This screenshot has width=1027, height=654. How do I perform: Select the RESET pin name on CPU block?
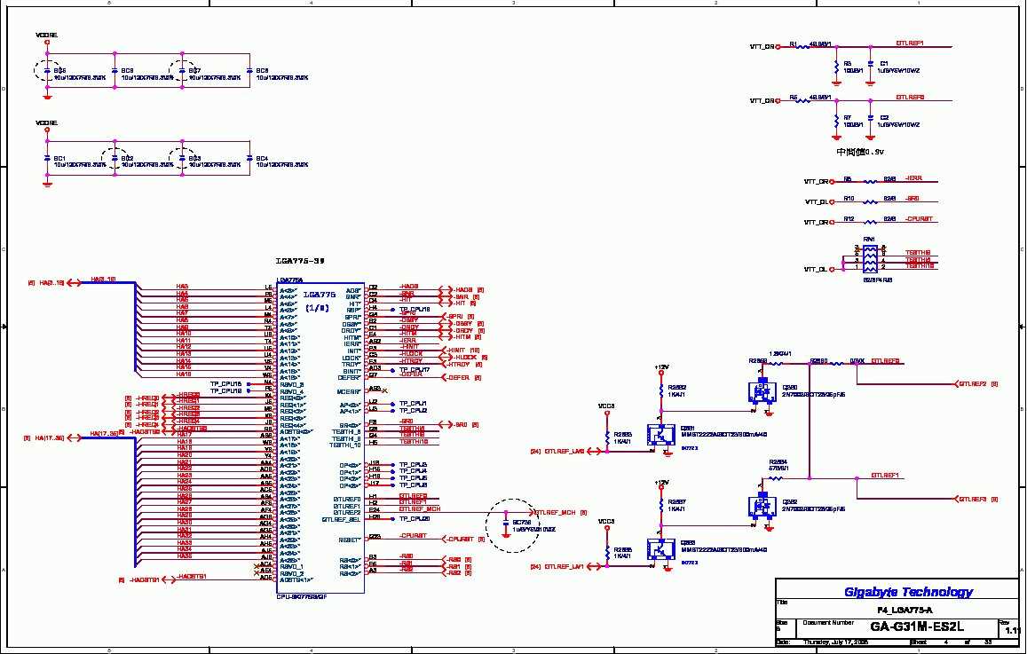[350, 540]
